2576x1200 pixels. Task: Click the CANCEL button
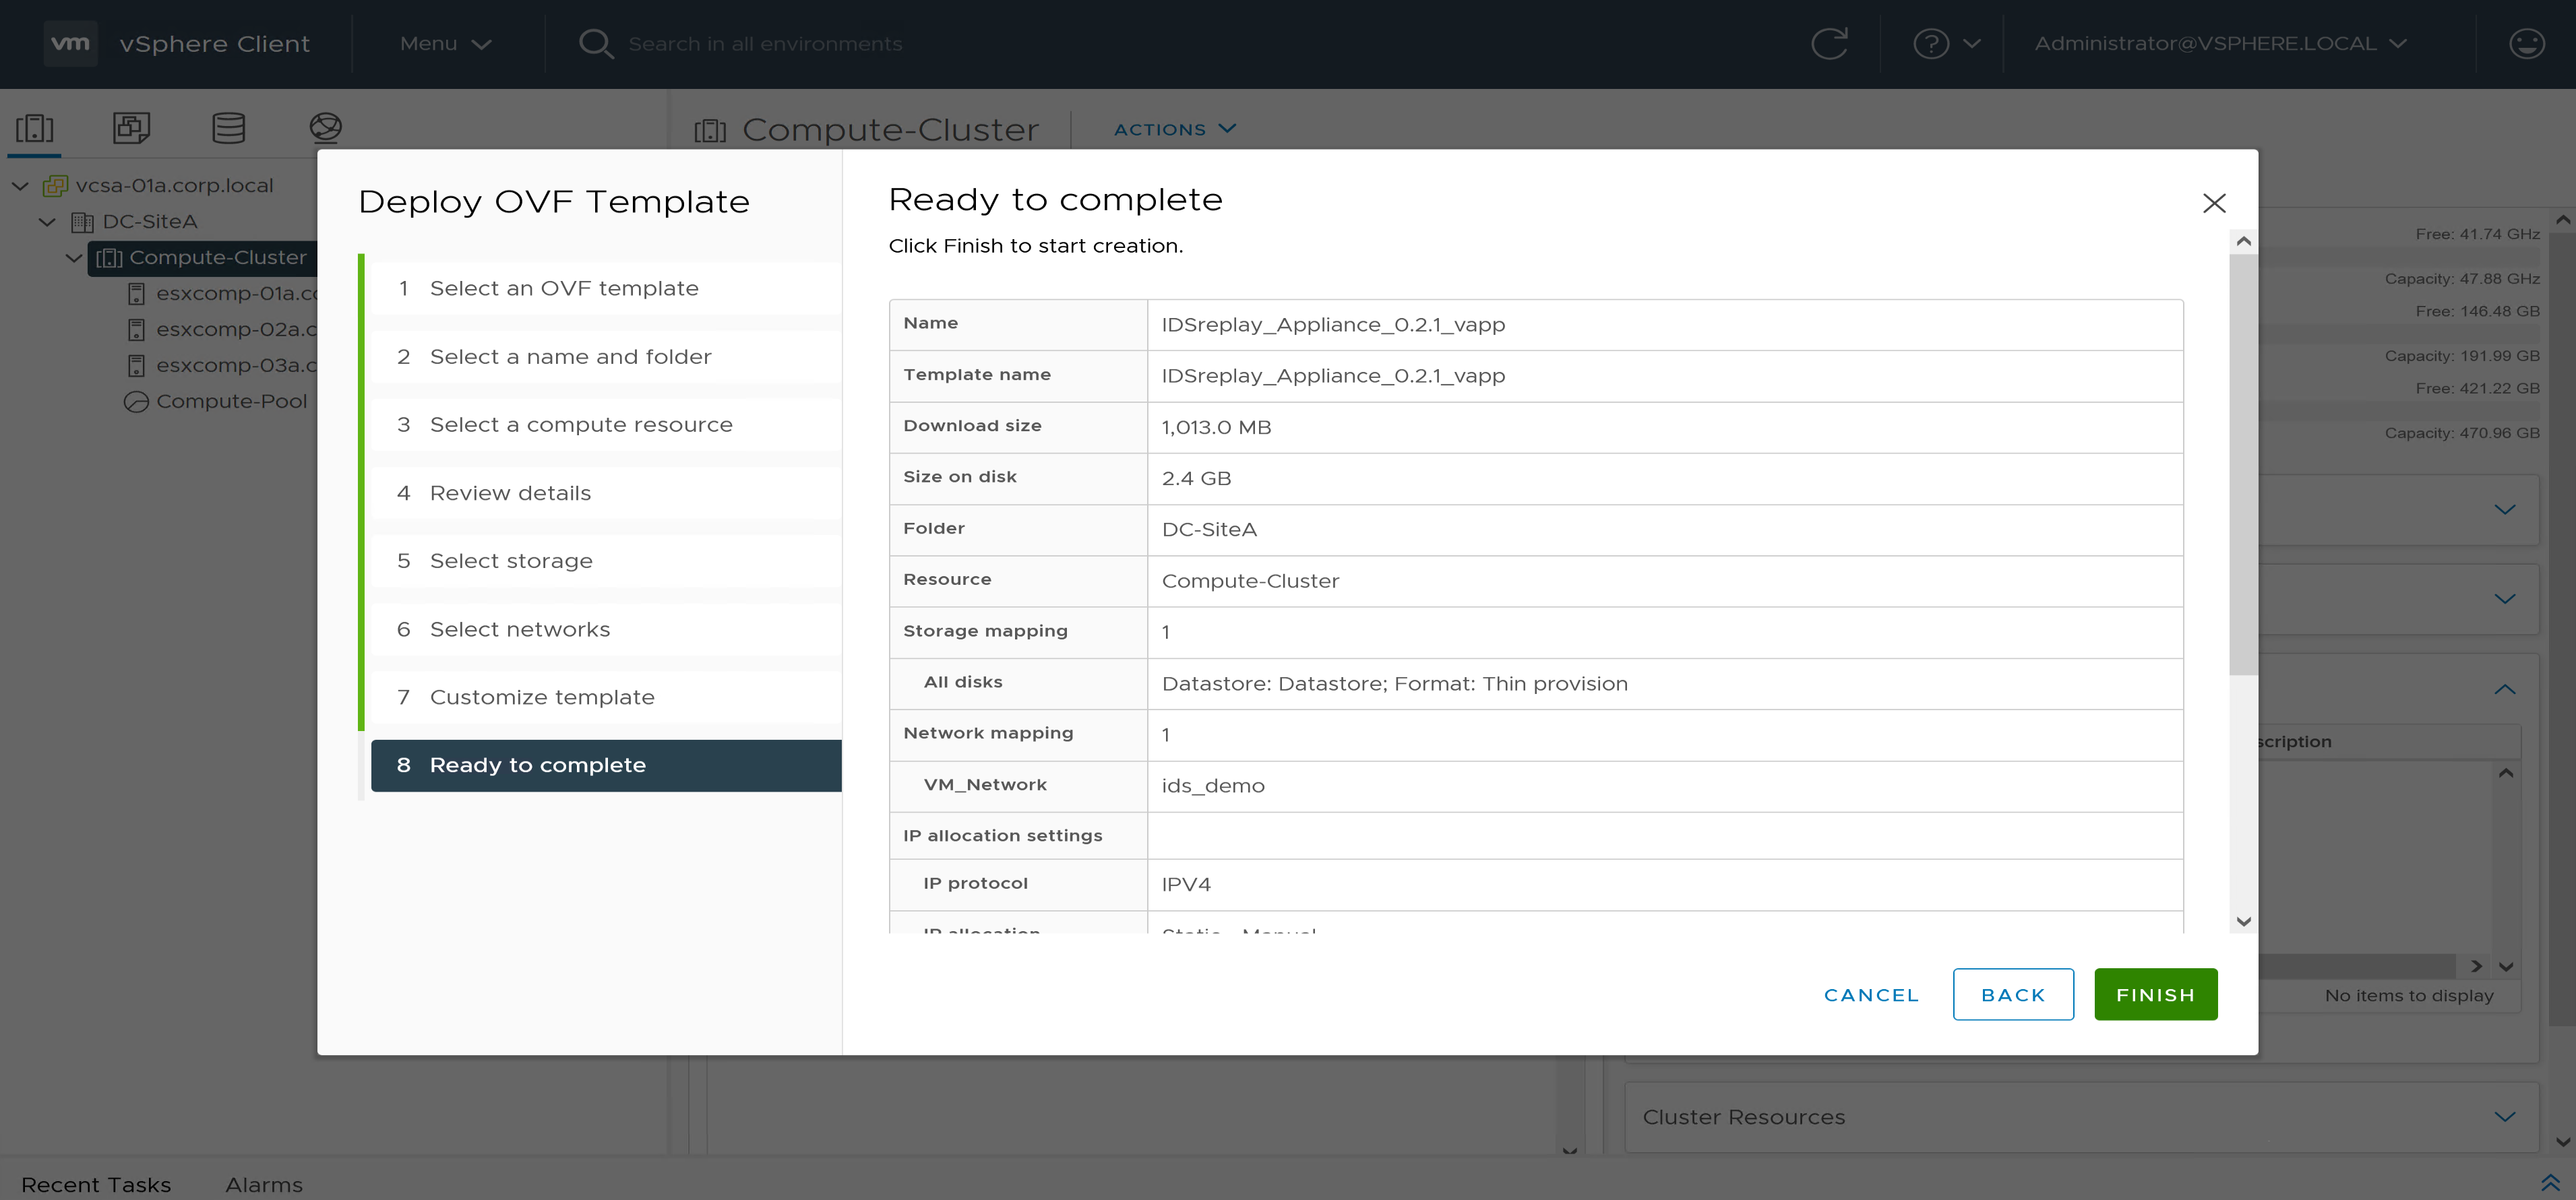point(1871,995)
